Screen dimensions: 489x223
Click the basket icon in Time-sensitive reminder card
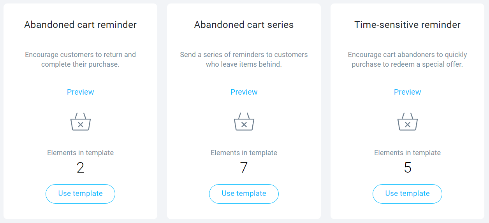408,121
